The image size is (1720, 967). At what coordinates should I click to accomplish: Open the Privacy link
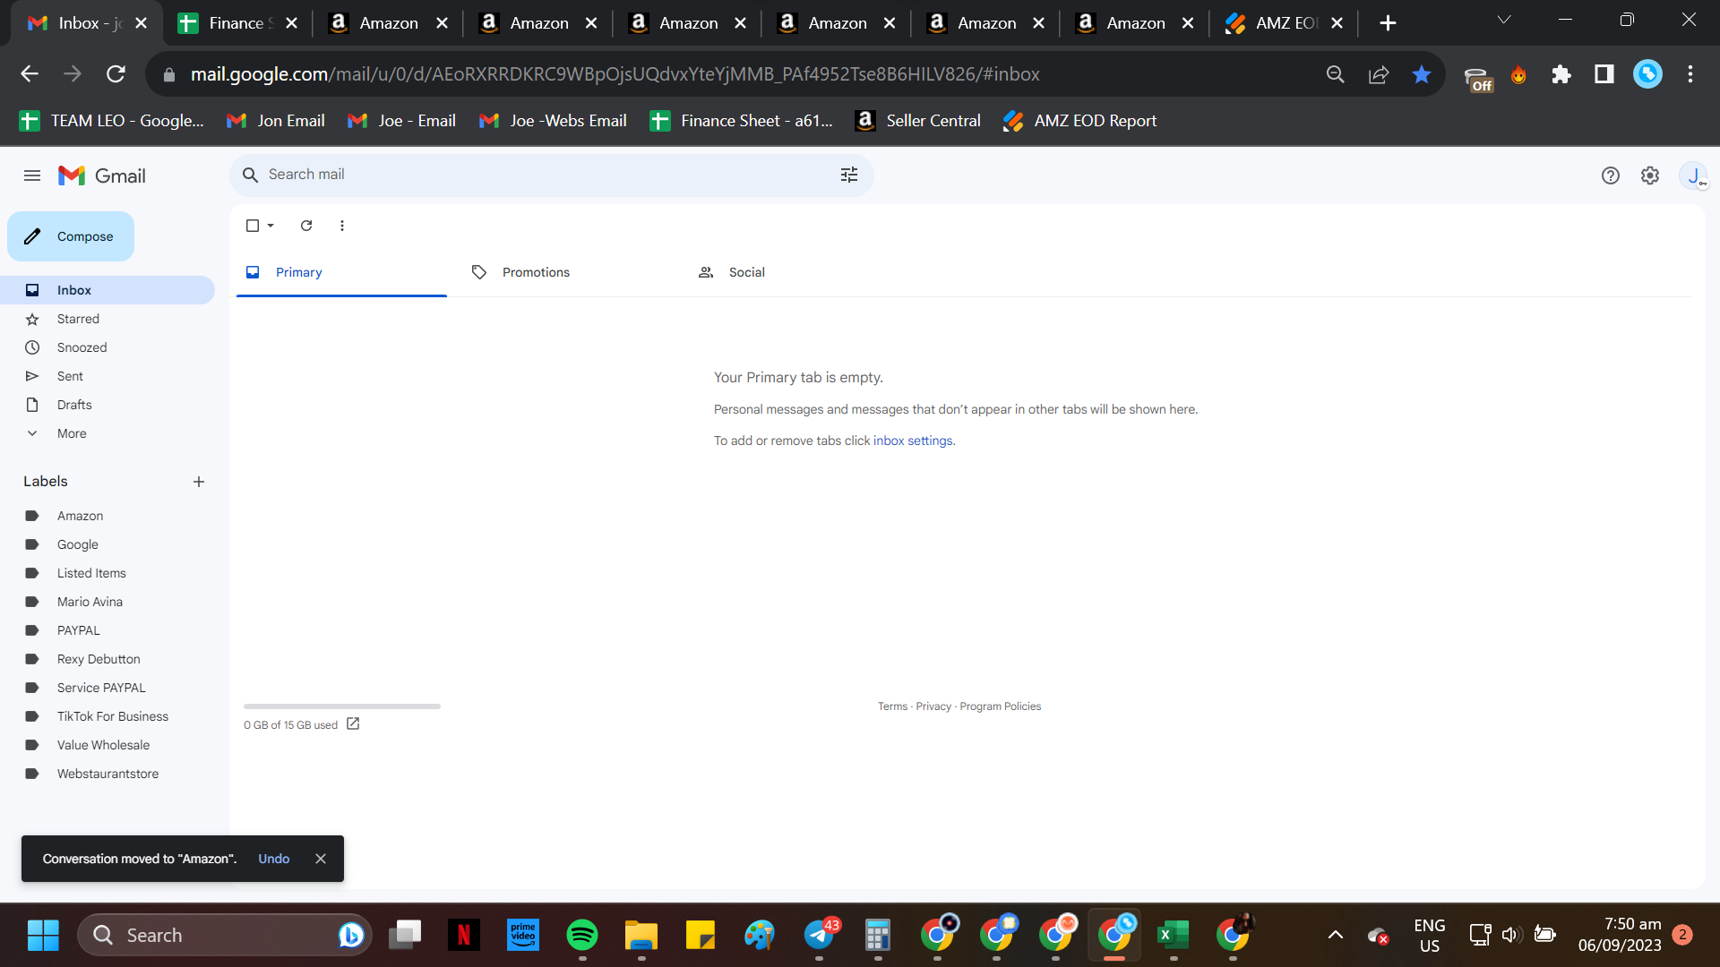933,706
